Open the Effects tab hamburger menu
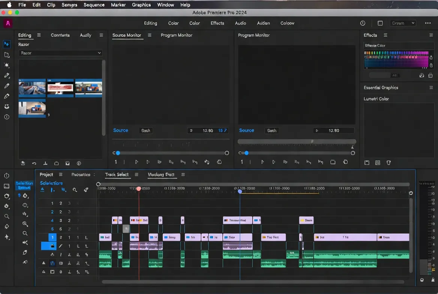 coord(385,35)
